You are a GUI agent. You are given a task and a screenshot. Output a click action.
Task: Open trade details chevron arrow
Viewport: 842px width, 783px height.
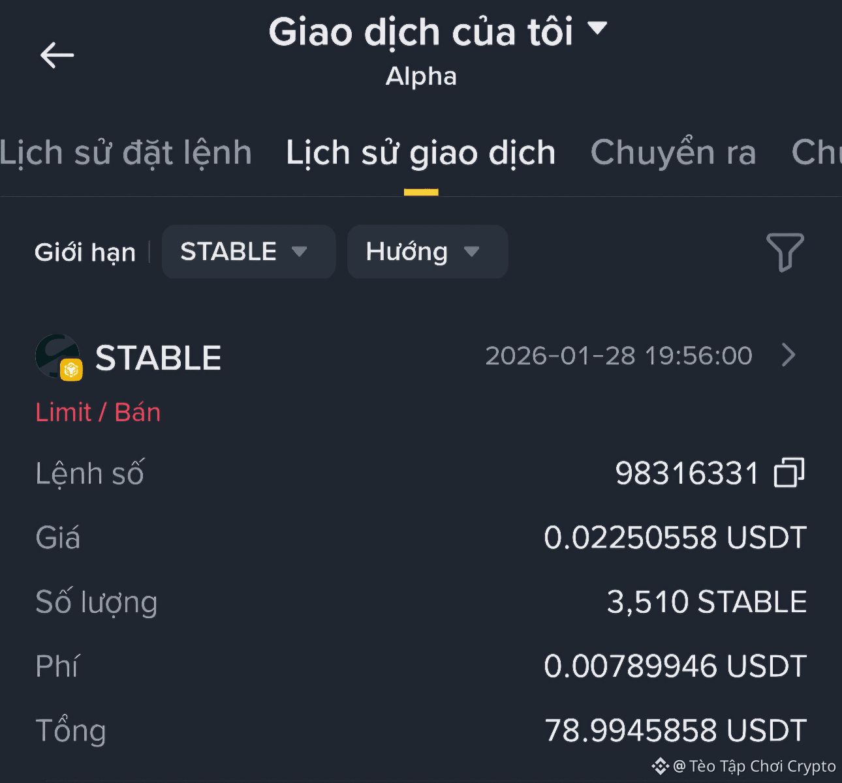788,355
